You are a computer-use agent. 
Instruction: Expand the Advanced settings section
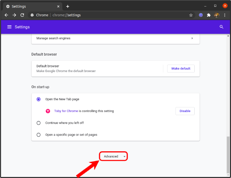[113, 156]
